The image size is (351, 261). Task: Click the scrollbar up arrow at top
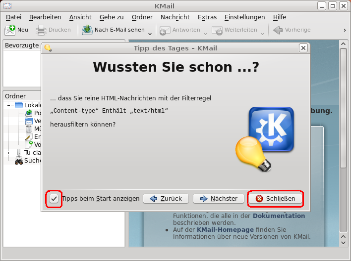[343, 44]
